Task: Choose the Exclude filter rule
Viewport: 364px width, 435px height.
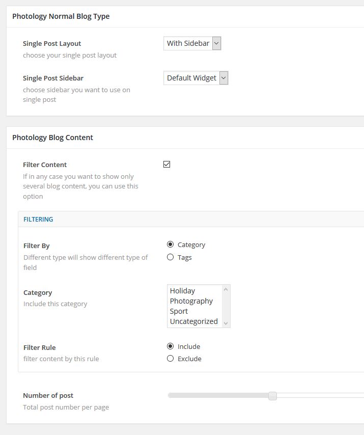Action: tap(171, 359)
